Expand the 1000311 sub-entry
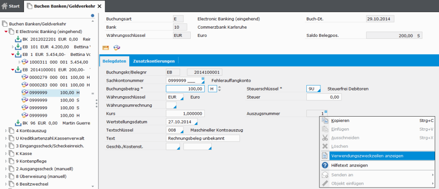Screen dimensions: 439x189 pos(20,62)
